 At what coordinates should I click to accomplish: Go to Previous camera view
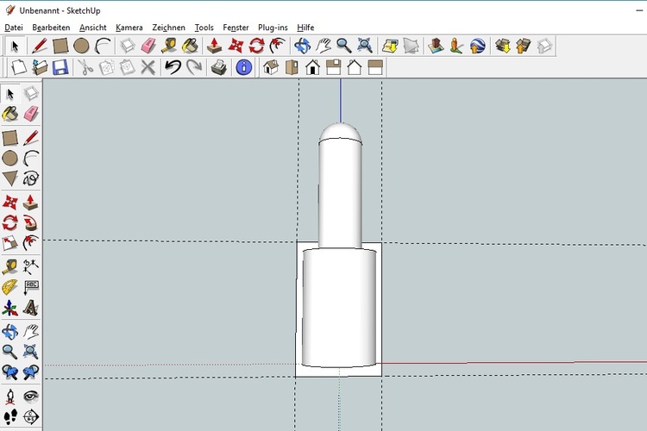point(9,372)
